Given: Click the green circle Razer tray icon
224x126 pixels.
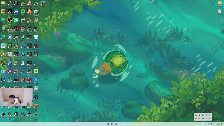Looking at the screenshot, I should tap(206, 115).
